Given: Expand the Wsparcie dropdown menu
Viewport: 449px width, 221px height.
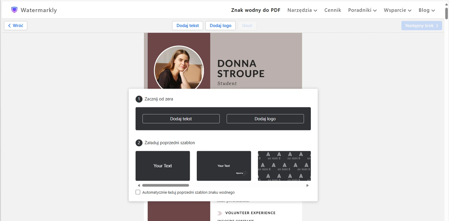Looking at the screenshot, I should pos(398,10).
